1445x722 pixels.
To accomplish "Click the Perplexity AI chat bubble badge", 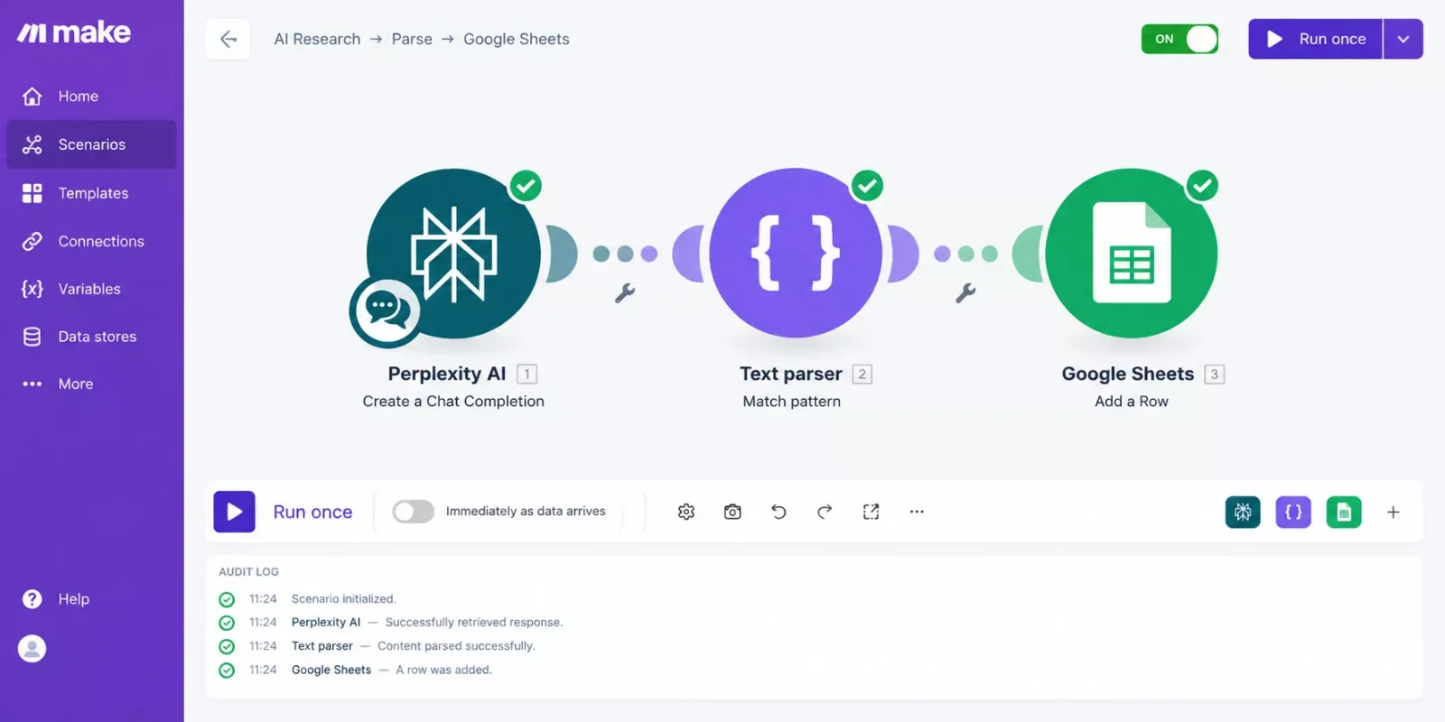I will [385, 311].
